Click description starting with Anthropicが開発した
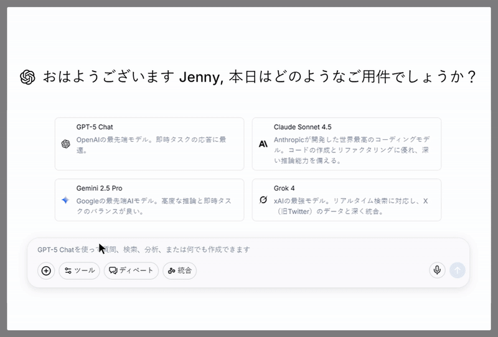Screen dimensions: 498x337 (x=352, y=150)
